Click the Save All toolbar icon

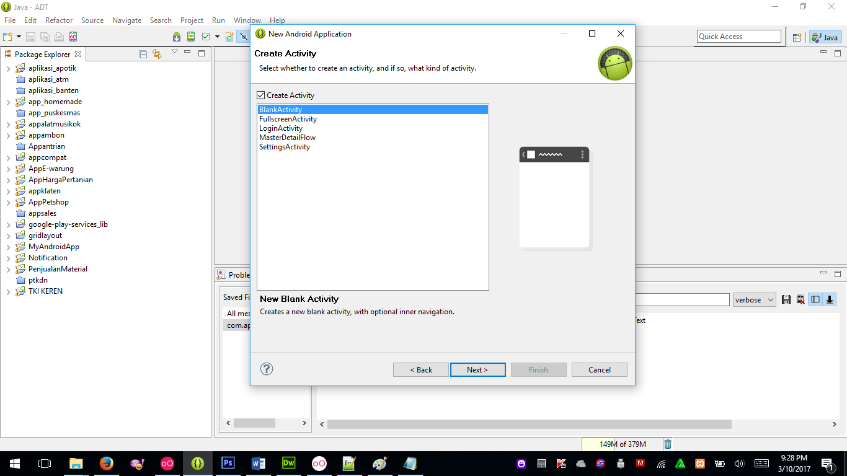coord(45,37)
